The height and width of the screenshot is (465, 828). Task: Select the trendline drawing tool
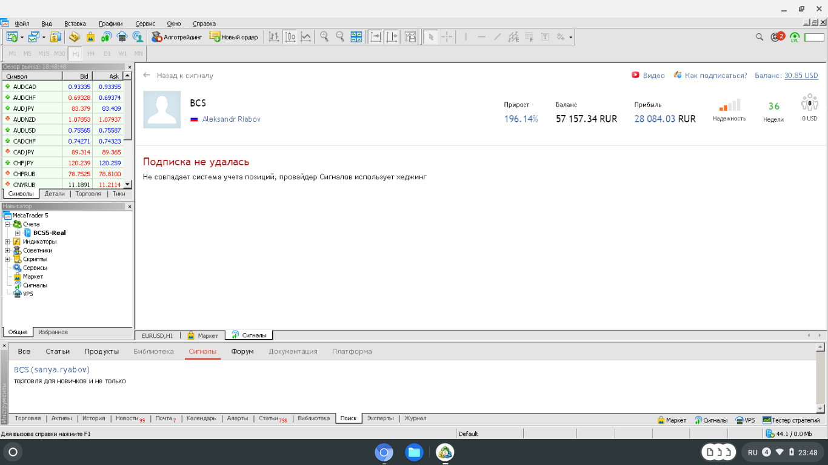point(497,37)
